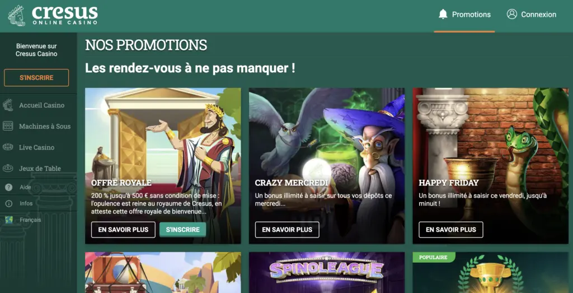The image size is (573, 293).
Task: Open the Spinoleague promotion thumbnail
Action: click(327, 272)
